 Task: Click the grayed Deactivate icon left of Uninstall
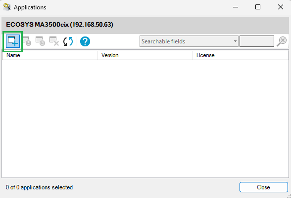click(x=41, y=41)
